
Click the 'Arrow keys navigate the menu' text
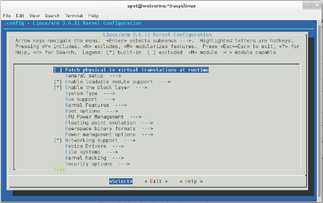[x=58, y=41]
